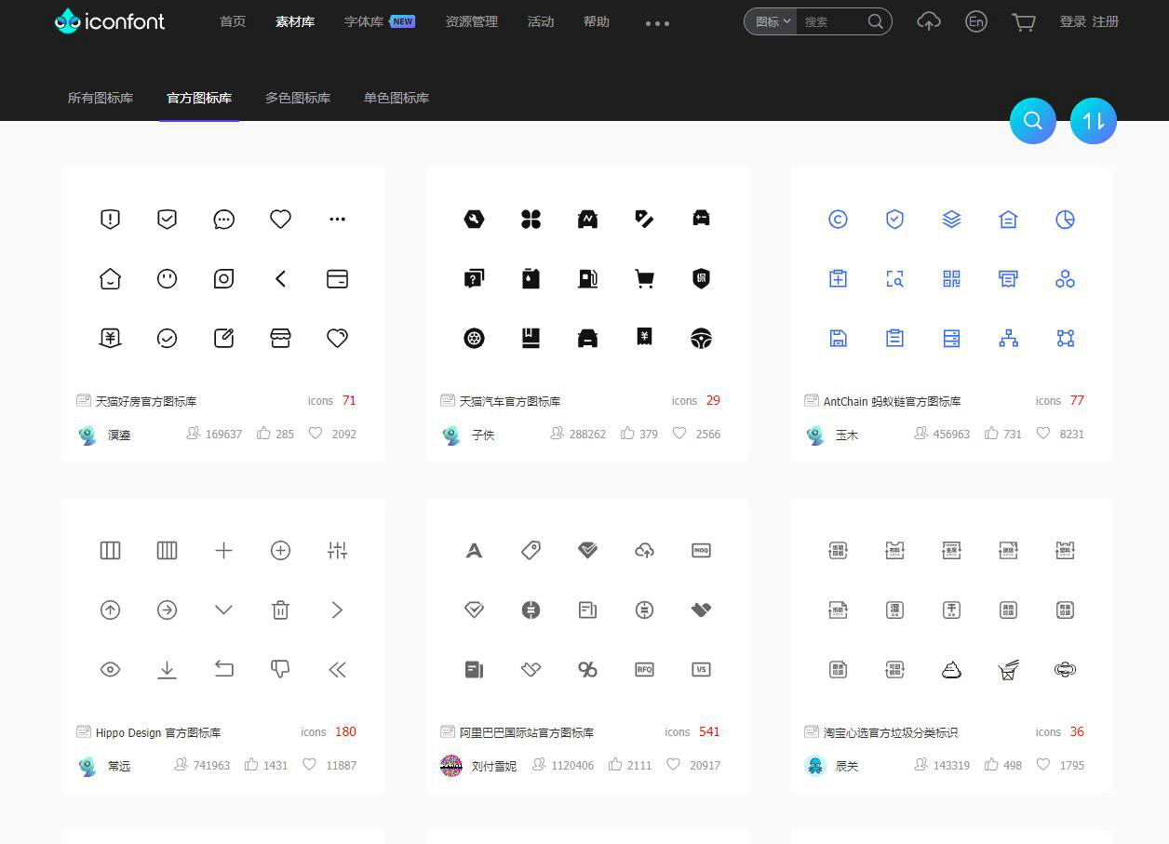The image size is (1169, 844).
Task: Click the magnifier icon in search box
Action: click(x=875, y=21)
